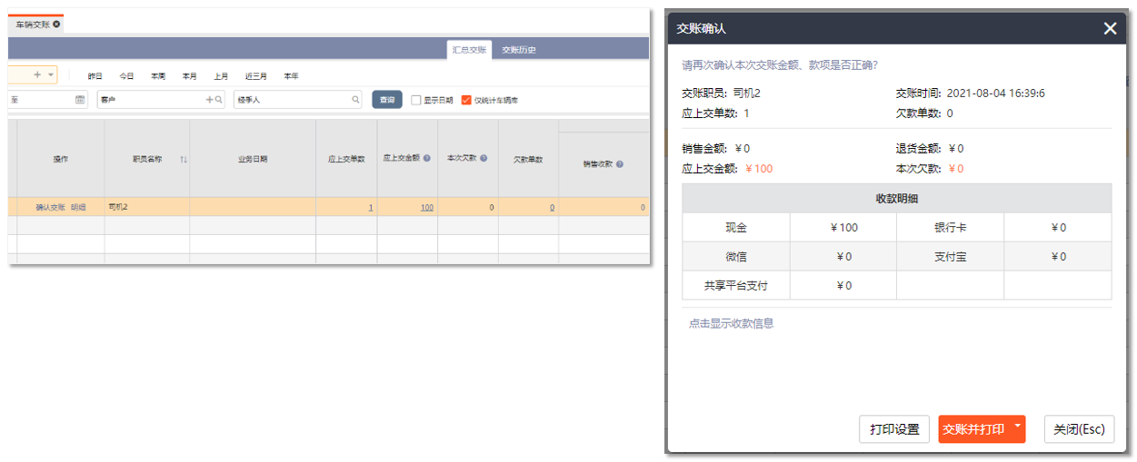This screenshot has height=462, width=1137.
Task: Click the help icon next to 本次欠款
Action: 484,158
